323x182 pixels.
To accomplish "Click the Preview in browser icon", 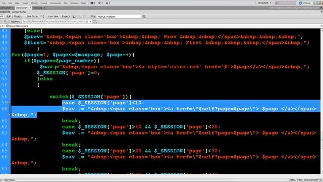I will (x=74, y=16).
